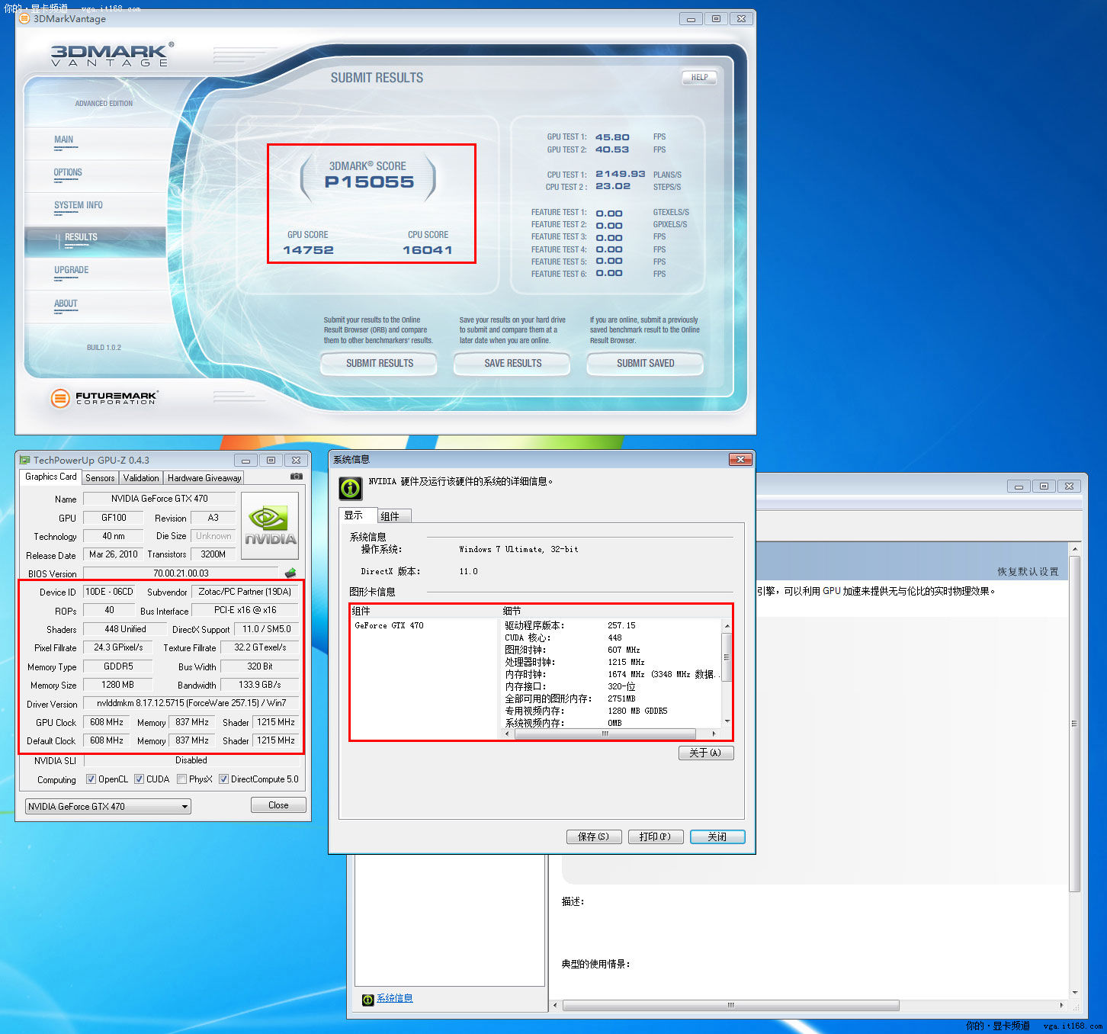Switch to the Sensors tab in GPU-Z

pos(100,478)
